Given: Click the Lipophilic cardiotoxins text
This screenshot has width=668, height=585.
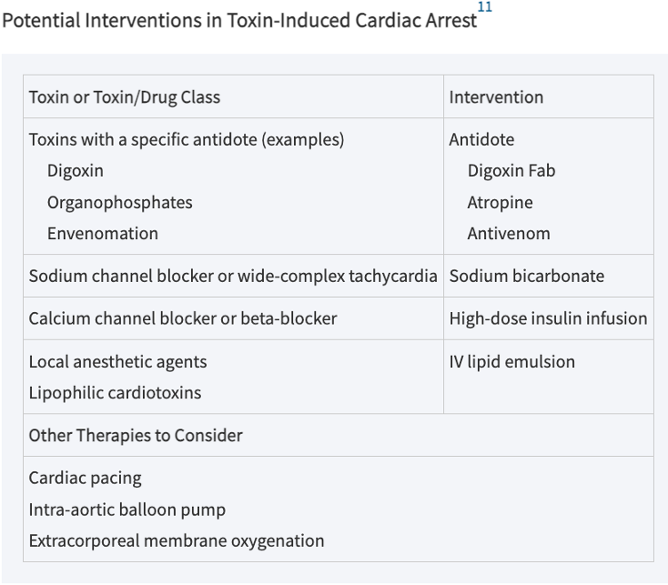Looking at the screenshot, I should click(x=115, y=393).
